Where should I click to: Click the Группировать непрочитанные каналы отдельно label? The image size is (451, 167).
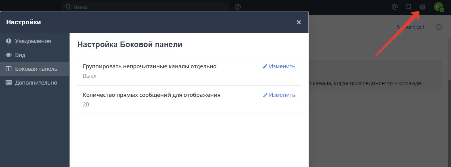tap(150, 66)
